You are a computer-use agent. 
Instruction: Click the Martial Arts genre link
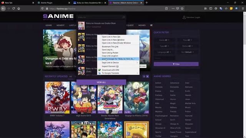(190, 103)
